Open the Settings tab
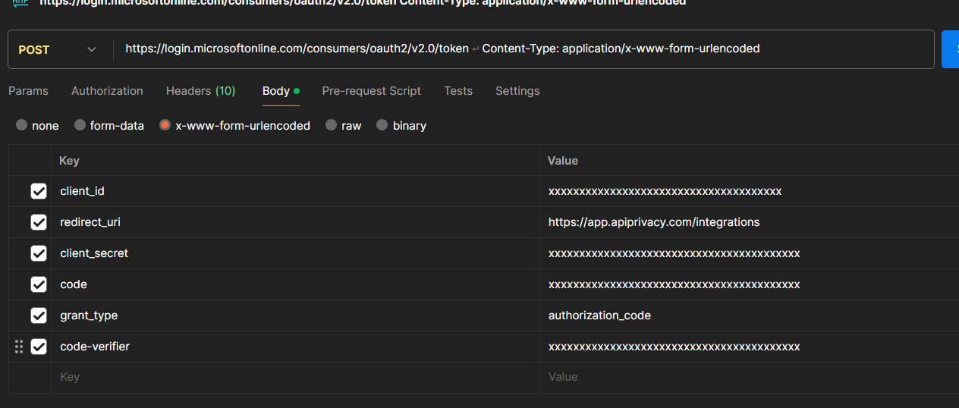Image resolution: width=959 pixels, height=408 pixels. (x=517, y=91)
